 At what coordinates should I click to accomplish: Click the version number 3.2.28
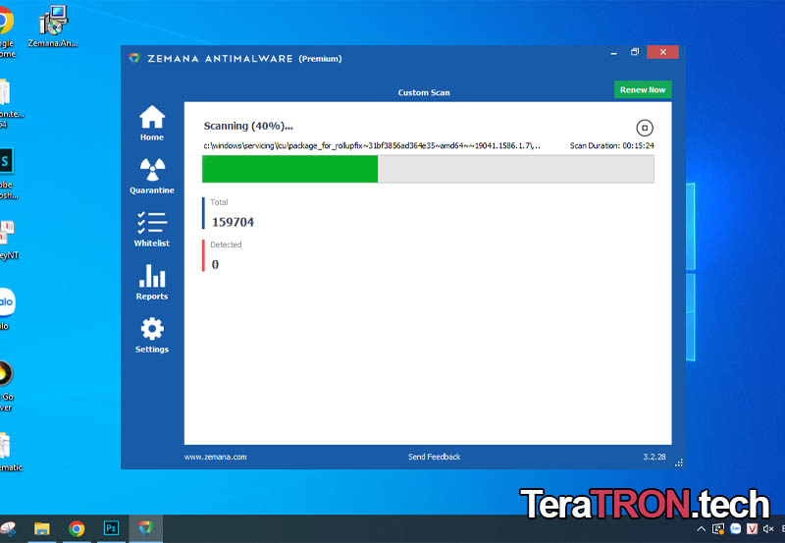pos(654,457)
